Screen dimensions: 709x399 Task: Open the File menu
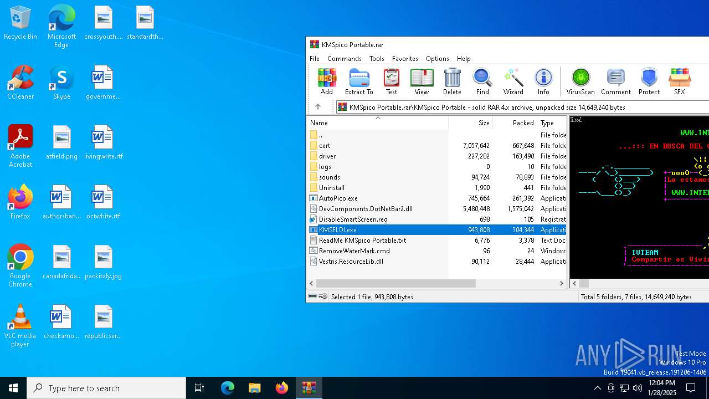[315, 58]
